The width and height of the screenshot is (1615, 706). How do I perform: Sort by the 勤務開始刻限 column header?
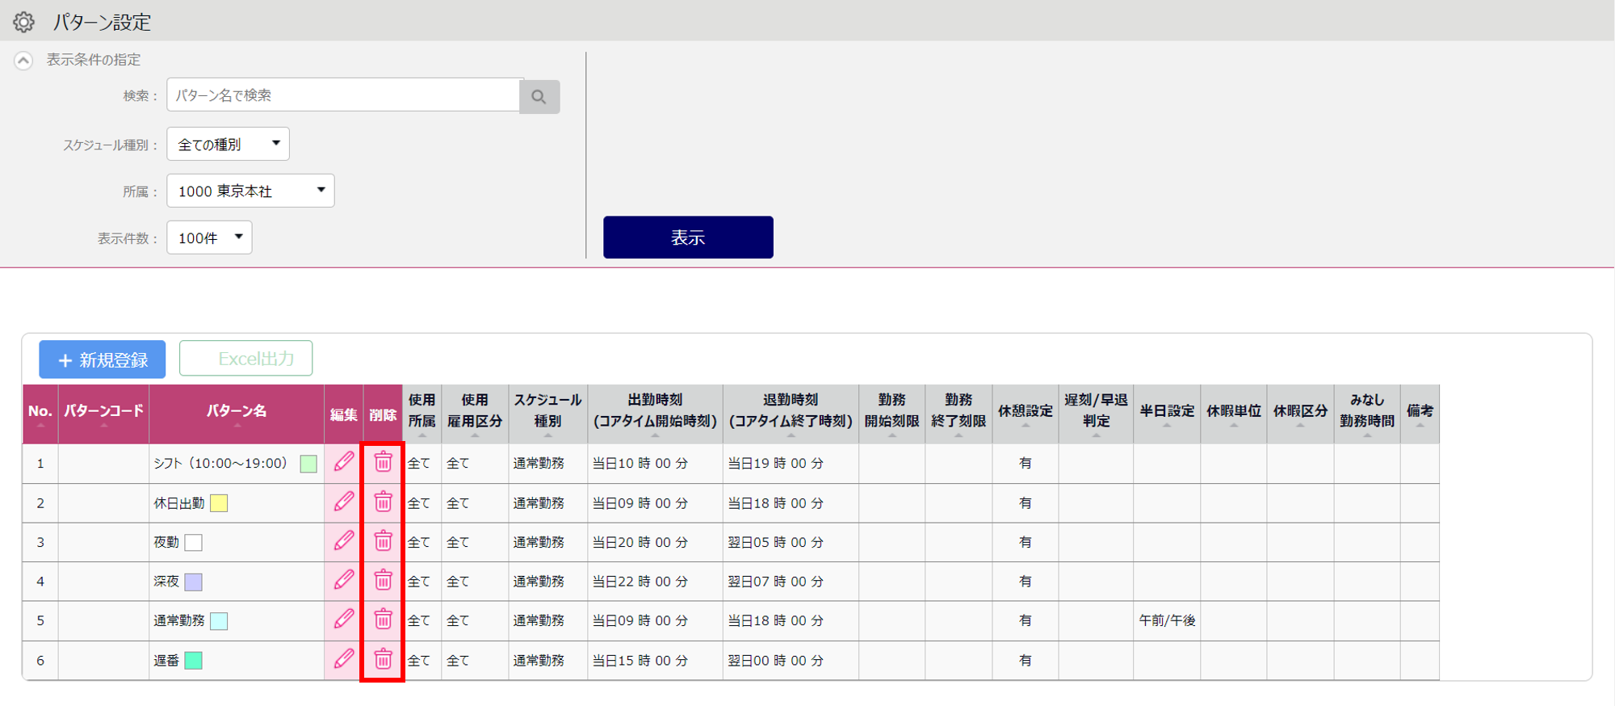892,414
